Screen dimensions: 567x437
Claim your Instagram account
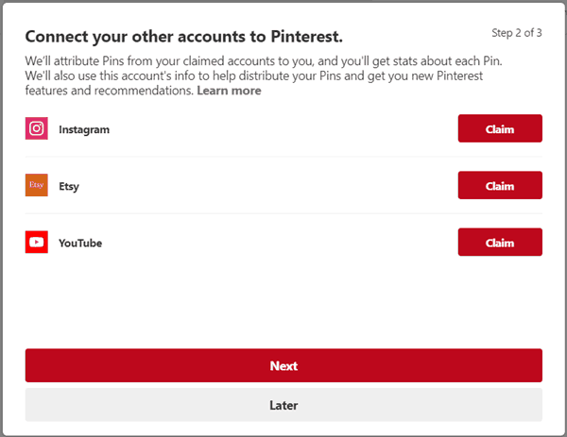click(x=500, y=128)
